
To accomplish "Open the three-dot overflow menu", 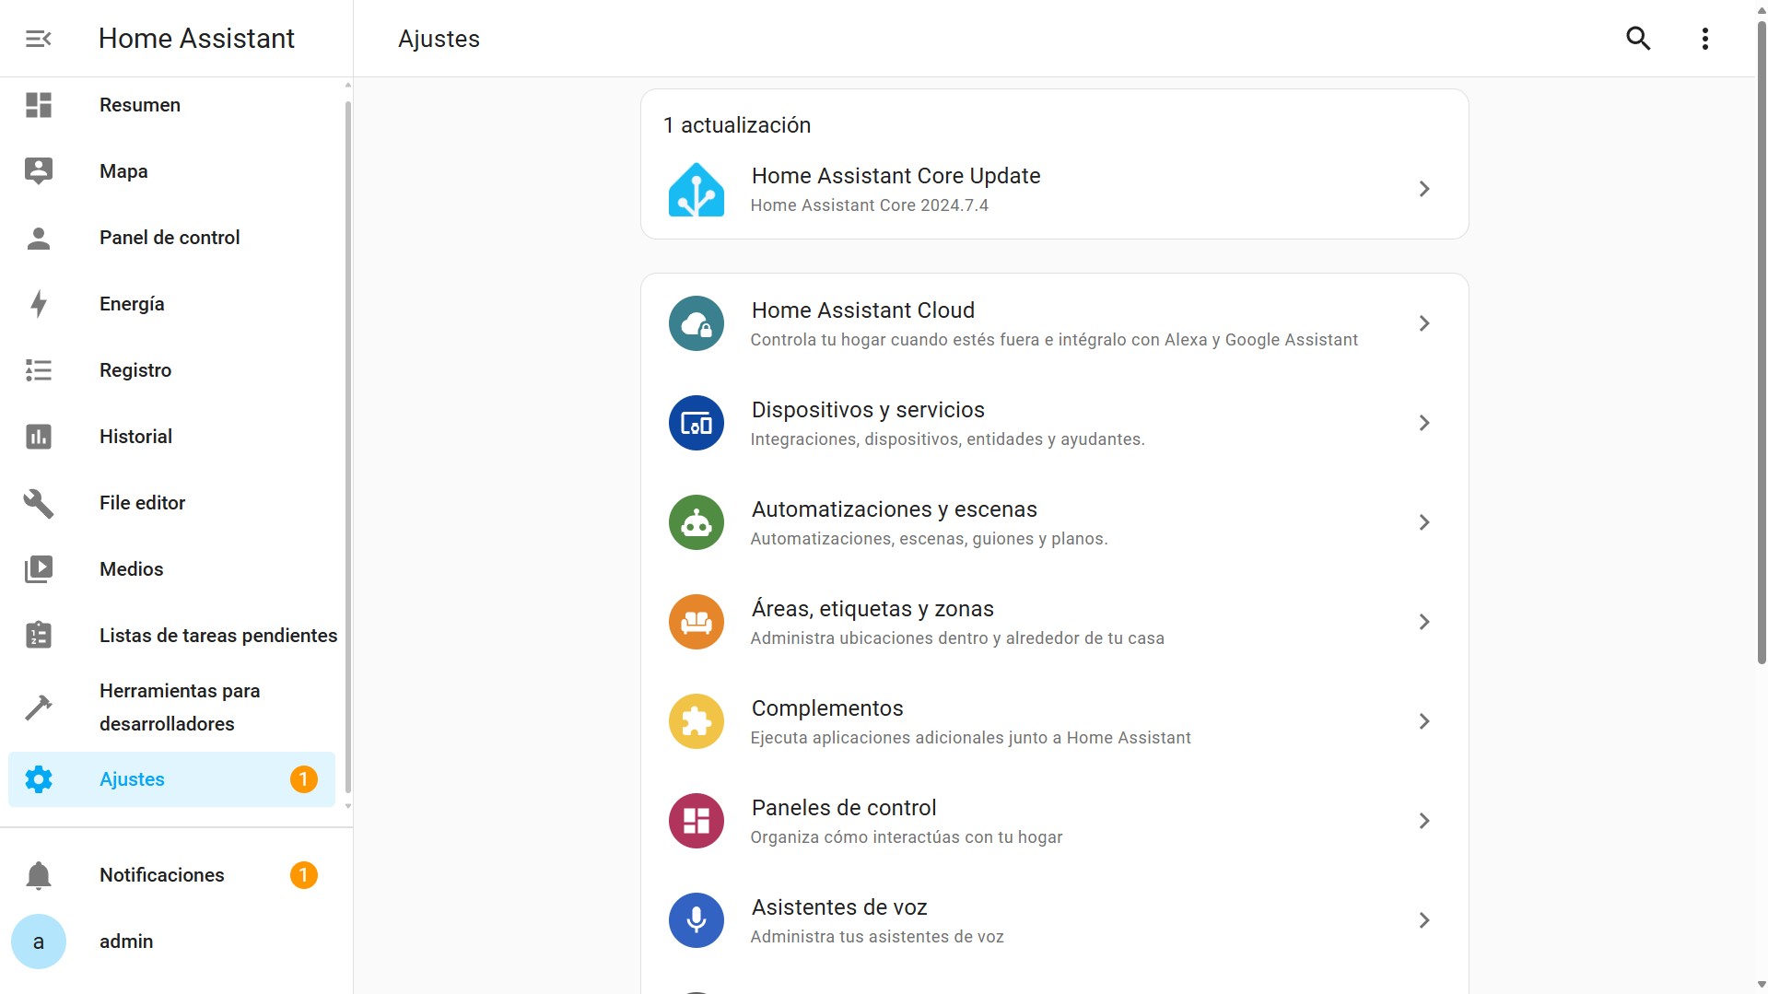I will [1704, 39].
